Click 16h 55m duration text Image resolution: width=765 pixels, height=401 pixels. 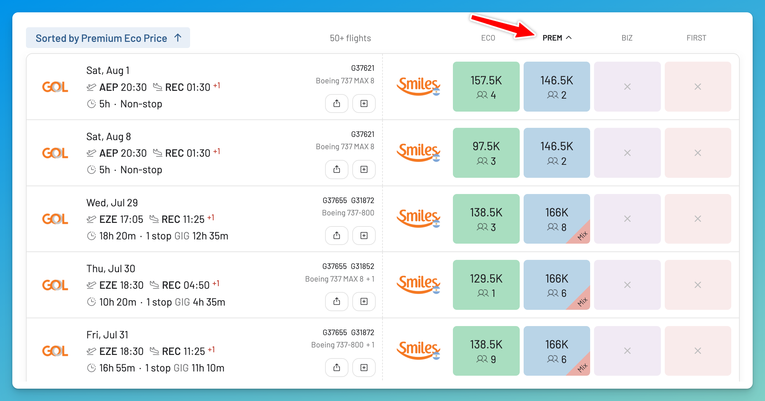point(117,368)
